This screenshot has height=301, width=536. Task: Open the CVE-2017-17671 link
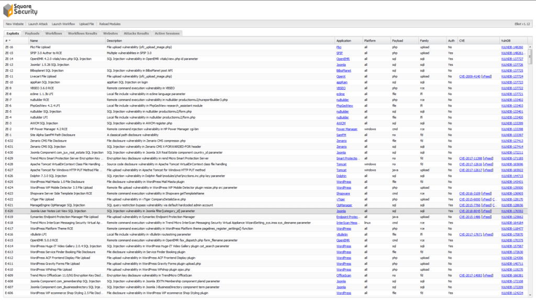(471, 235)
